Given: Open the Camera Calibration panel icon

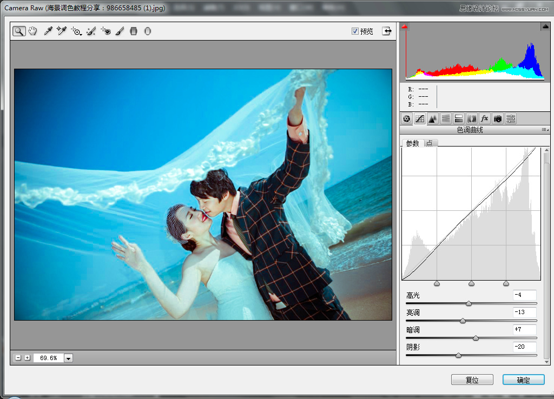Looking at the screenshot, I should pos(498,119).
